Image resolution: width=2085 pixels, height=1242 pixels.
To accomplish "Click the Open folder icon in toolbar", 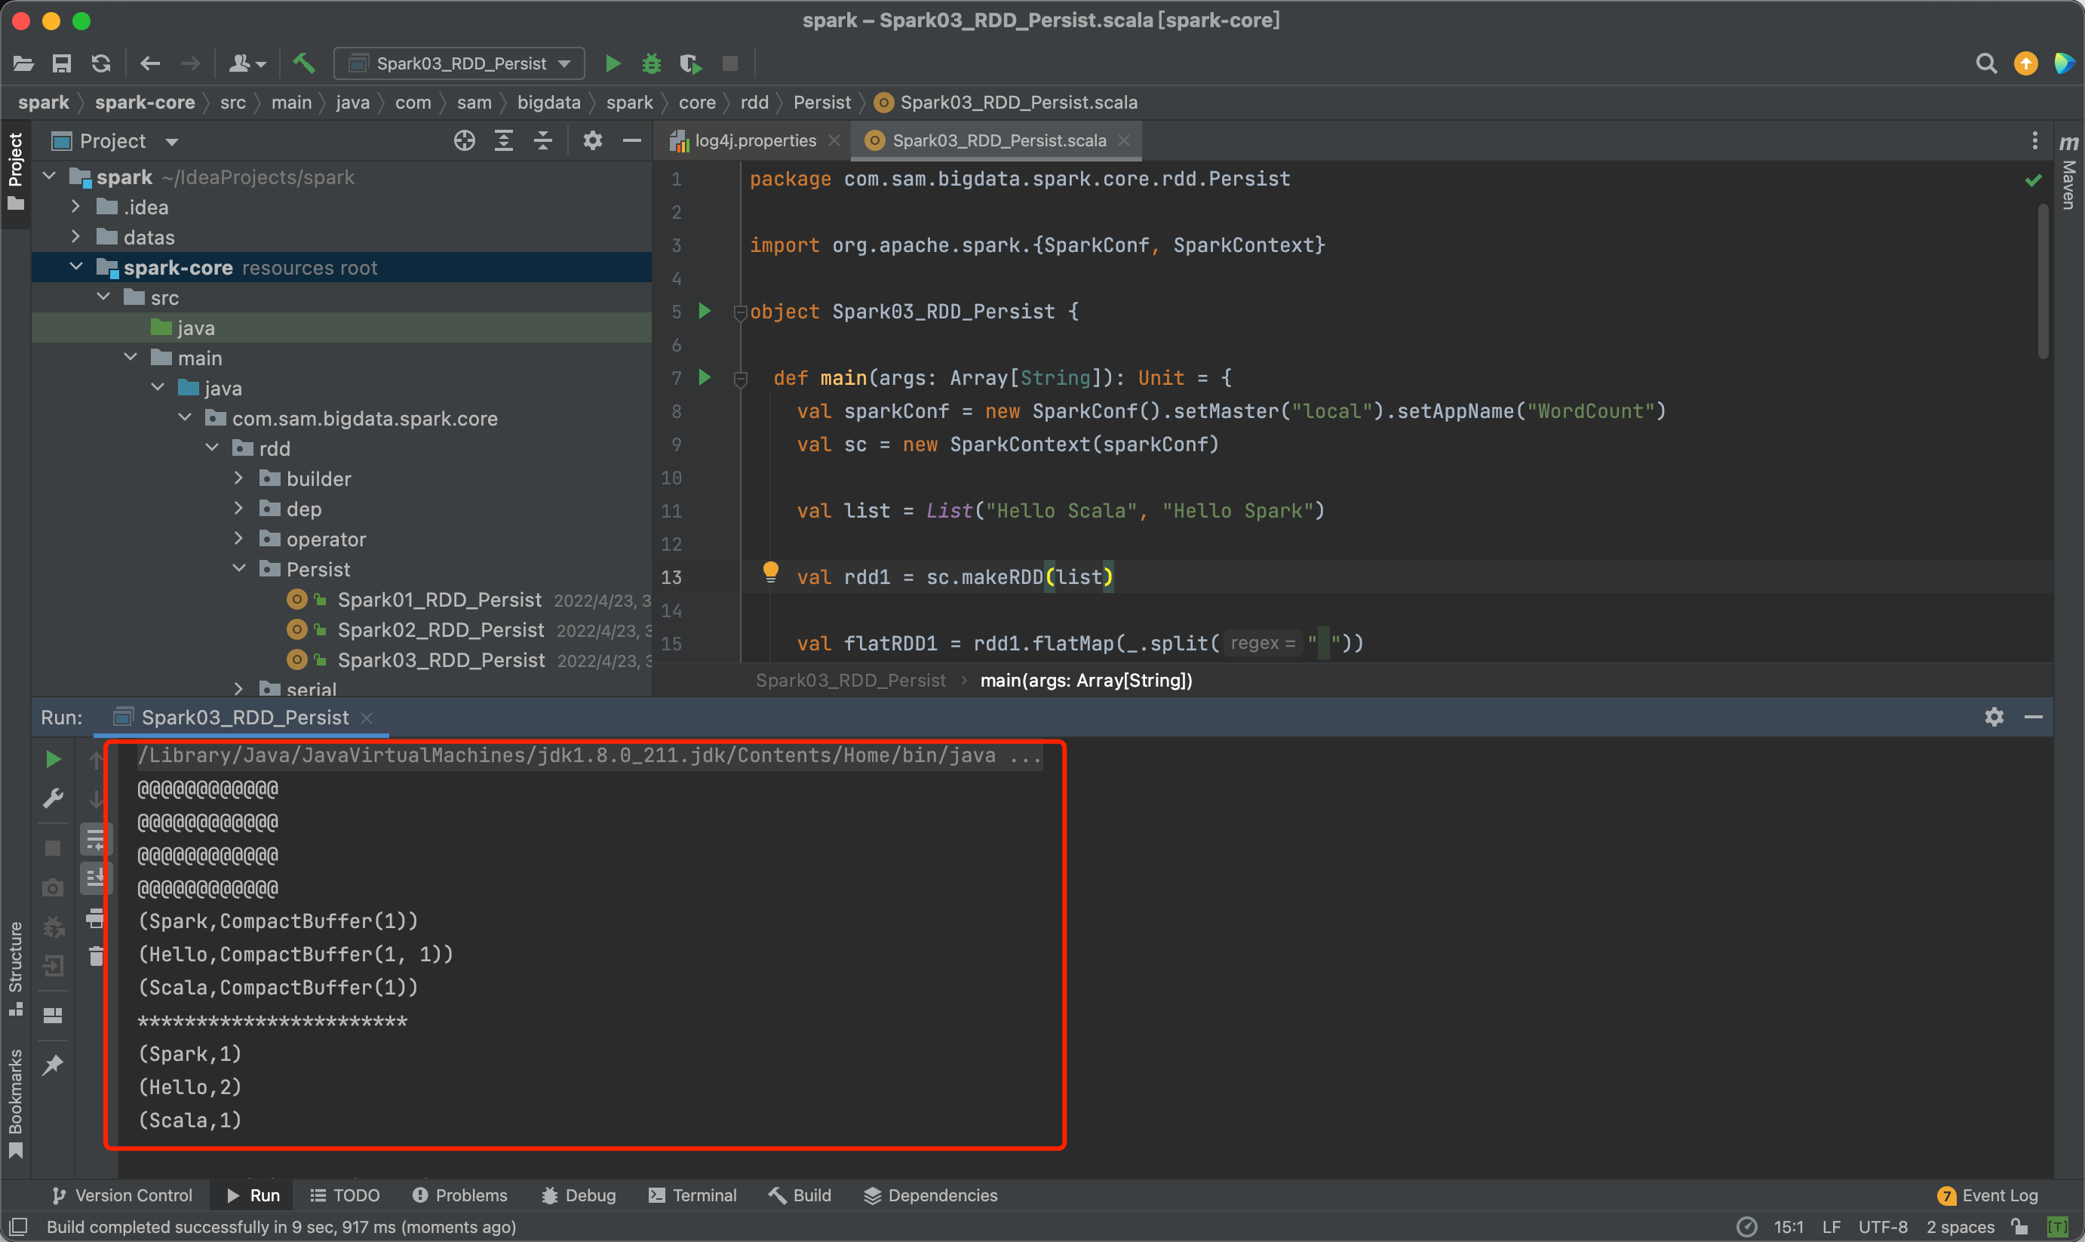I will pos(23,63).
